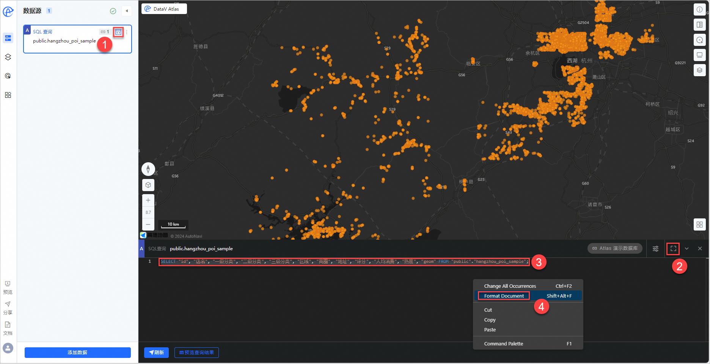Close the SQL editor panel

coord(700,249)
